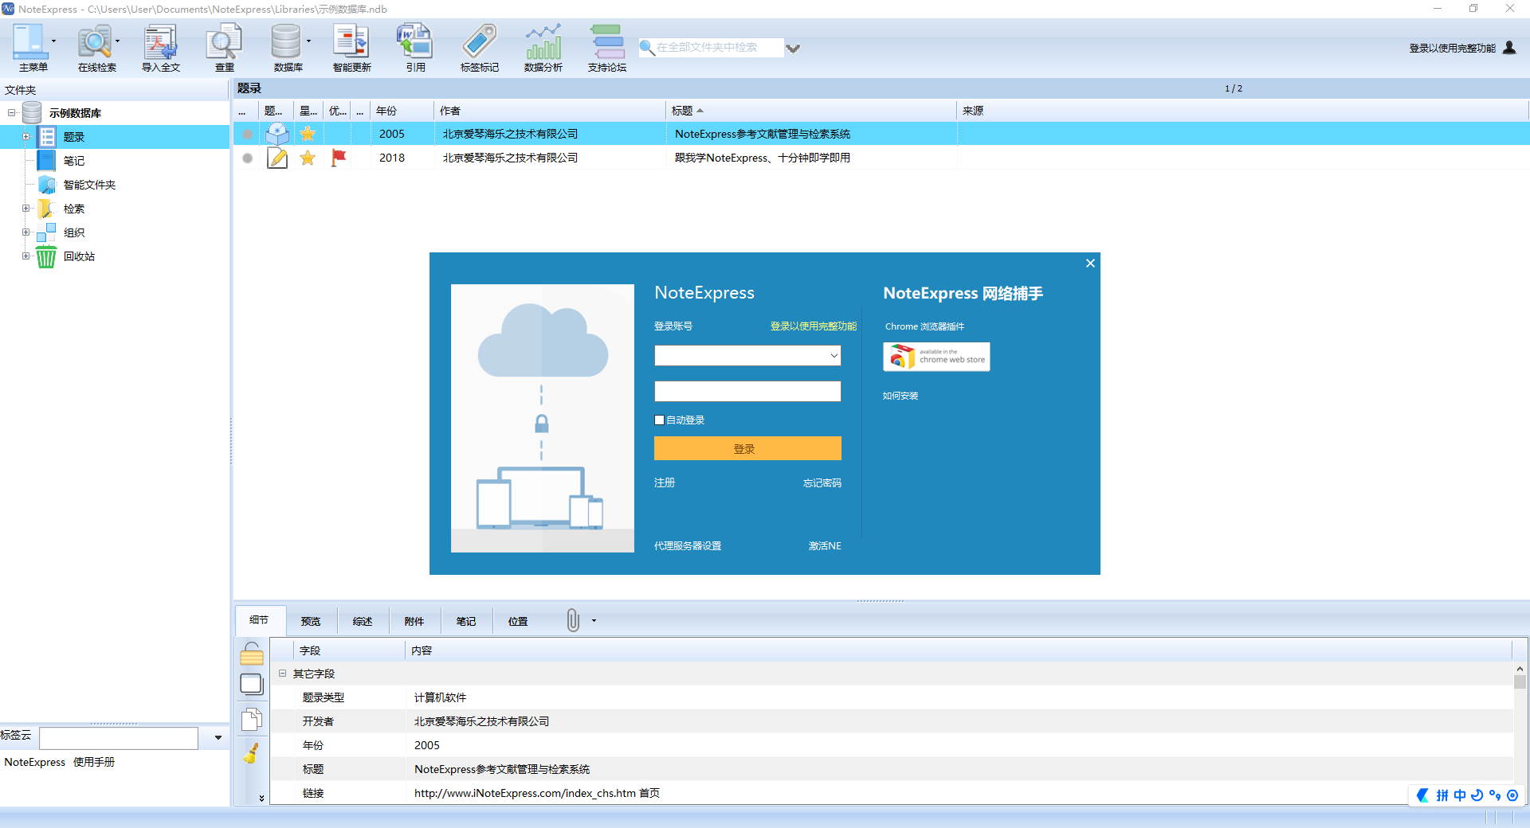Open the 查重 duplicate check tool

point(224,48)
